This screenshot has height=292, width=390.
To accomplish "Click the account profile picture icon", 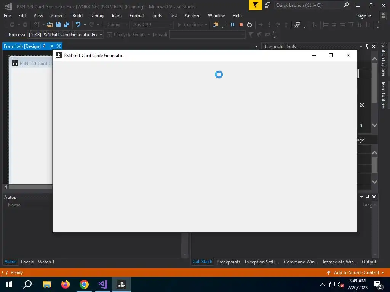I will 383,16.
